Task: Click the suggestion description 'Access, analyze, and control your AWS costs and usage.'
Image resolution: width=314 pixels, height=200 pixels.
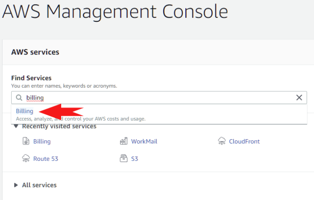Action: pyautogui.click(x=81, y=119)
